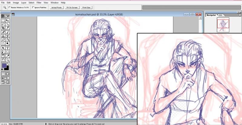Select the Move tool
Image resolution: width=242 pixels, height=125 pixels.
[8, 20]
